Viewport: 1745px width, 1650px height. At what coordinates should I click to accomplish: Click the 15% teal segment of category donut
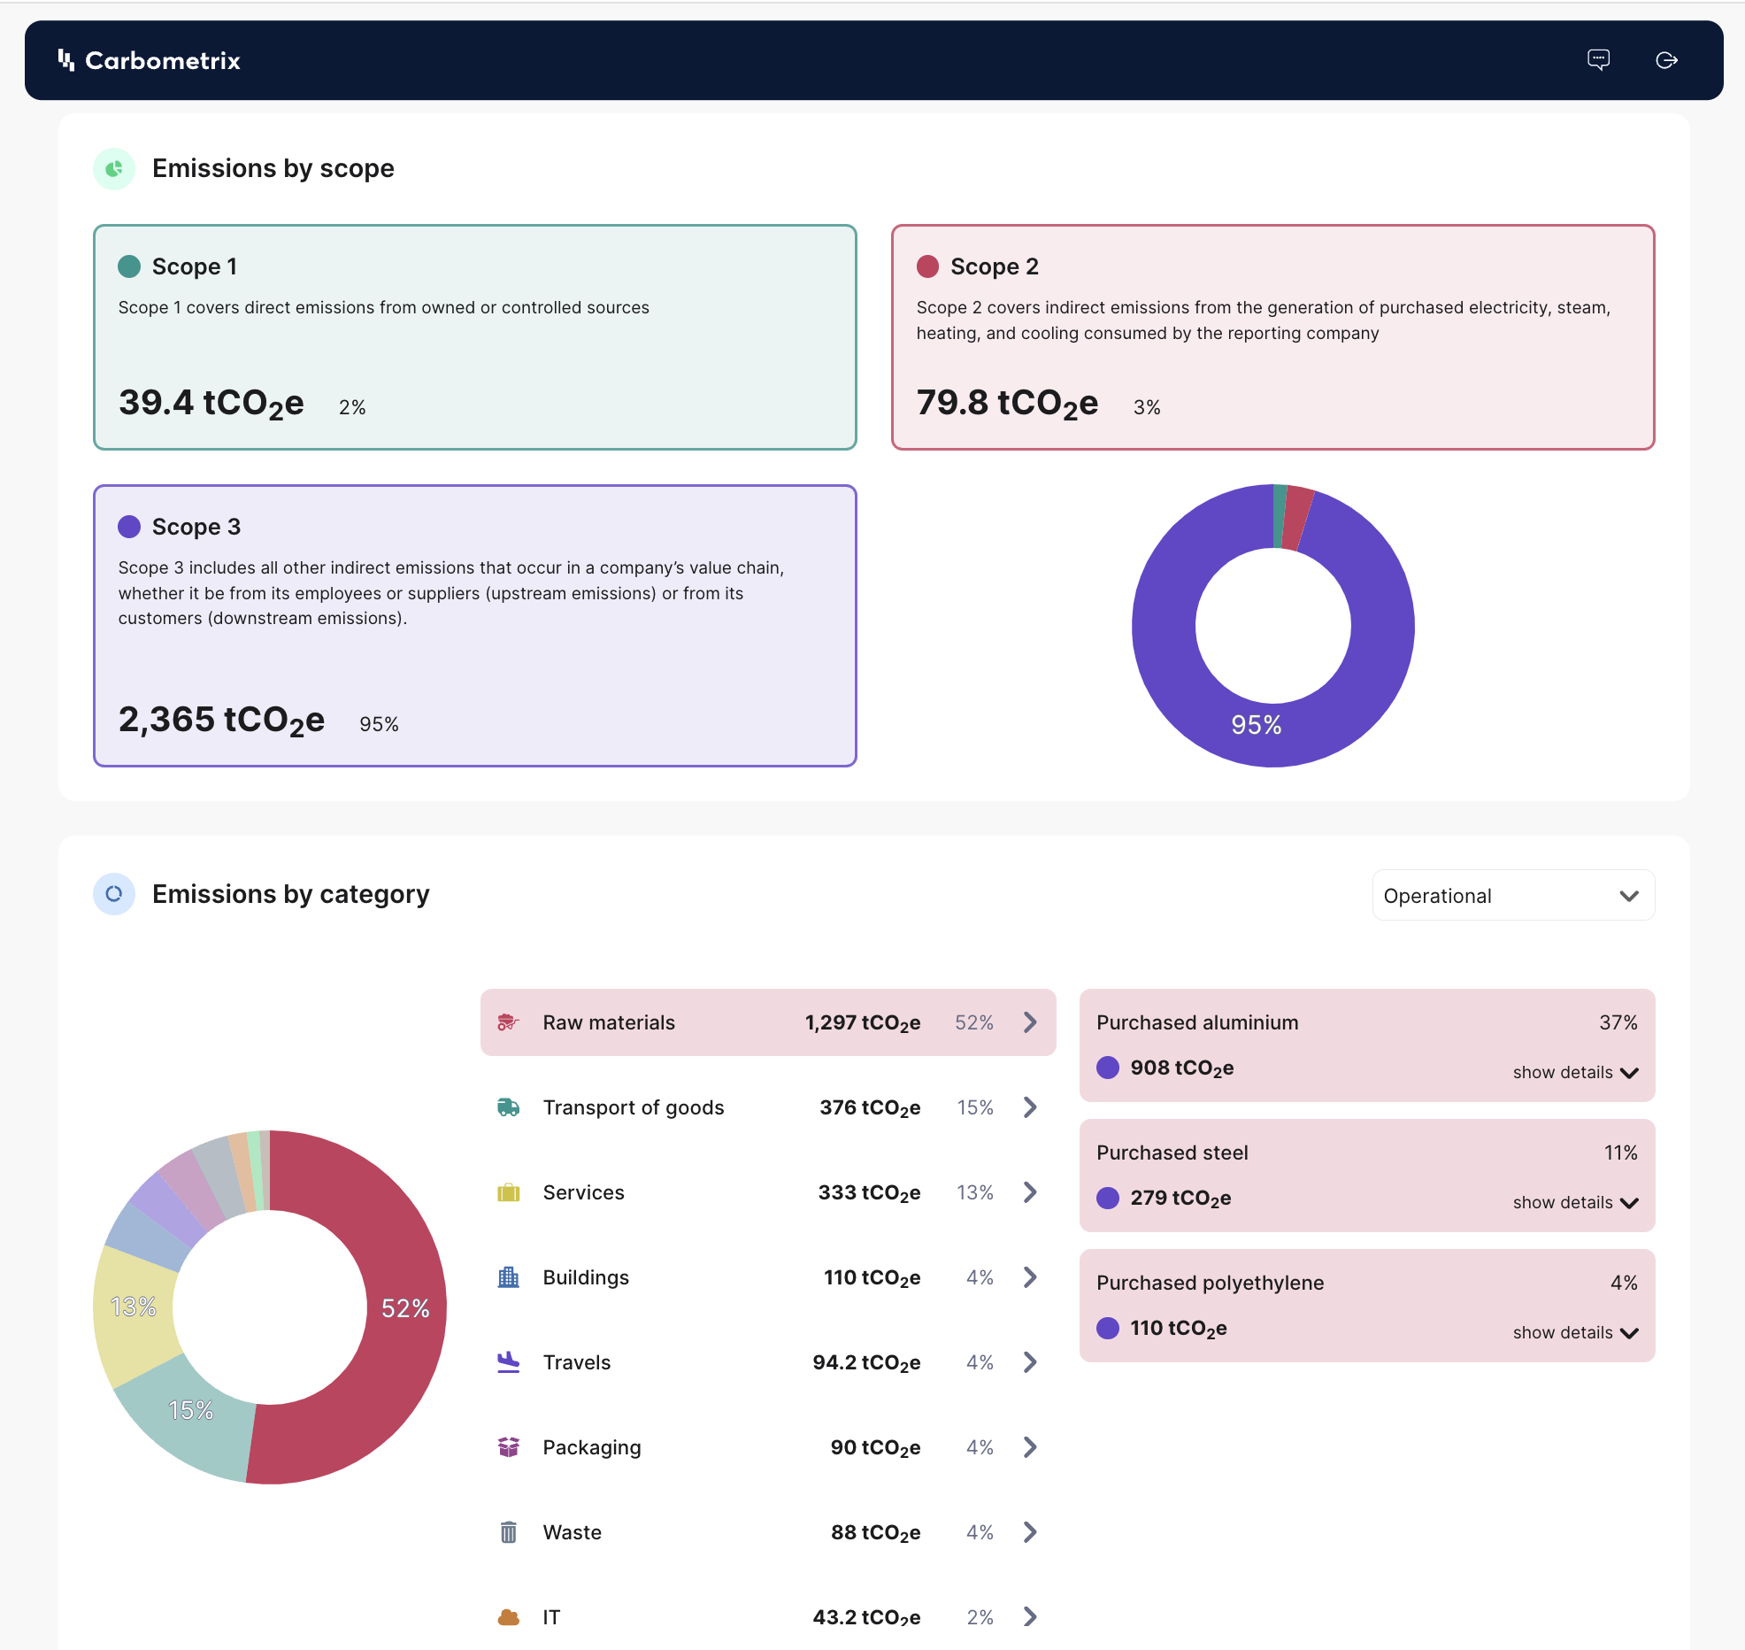191,1410
